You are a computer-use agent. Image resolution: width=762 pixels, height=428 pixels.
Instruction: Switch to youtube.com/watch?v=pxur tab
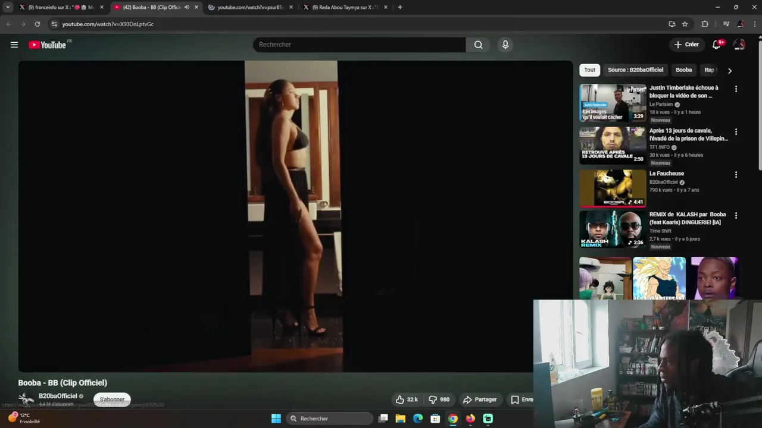click(250, 7)
